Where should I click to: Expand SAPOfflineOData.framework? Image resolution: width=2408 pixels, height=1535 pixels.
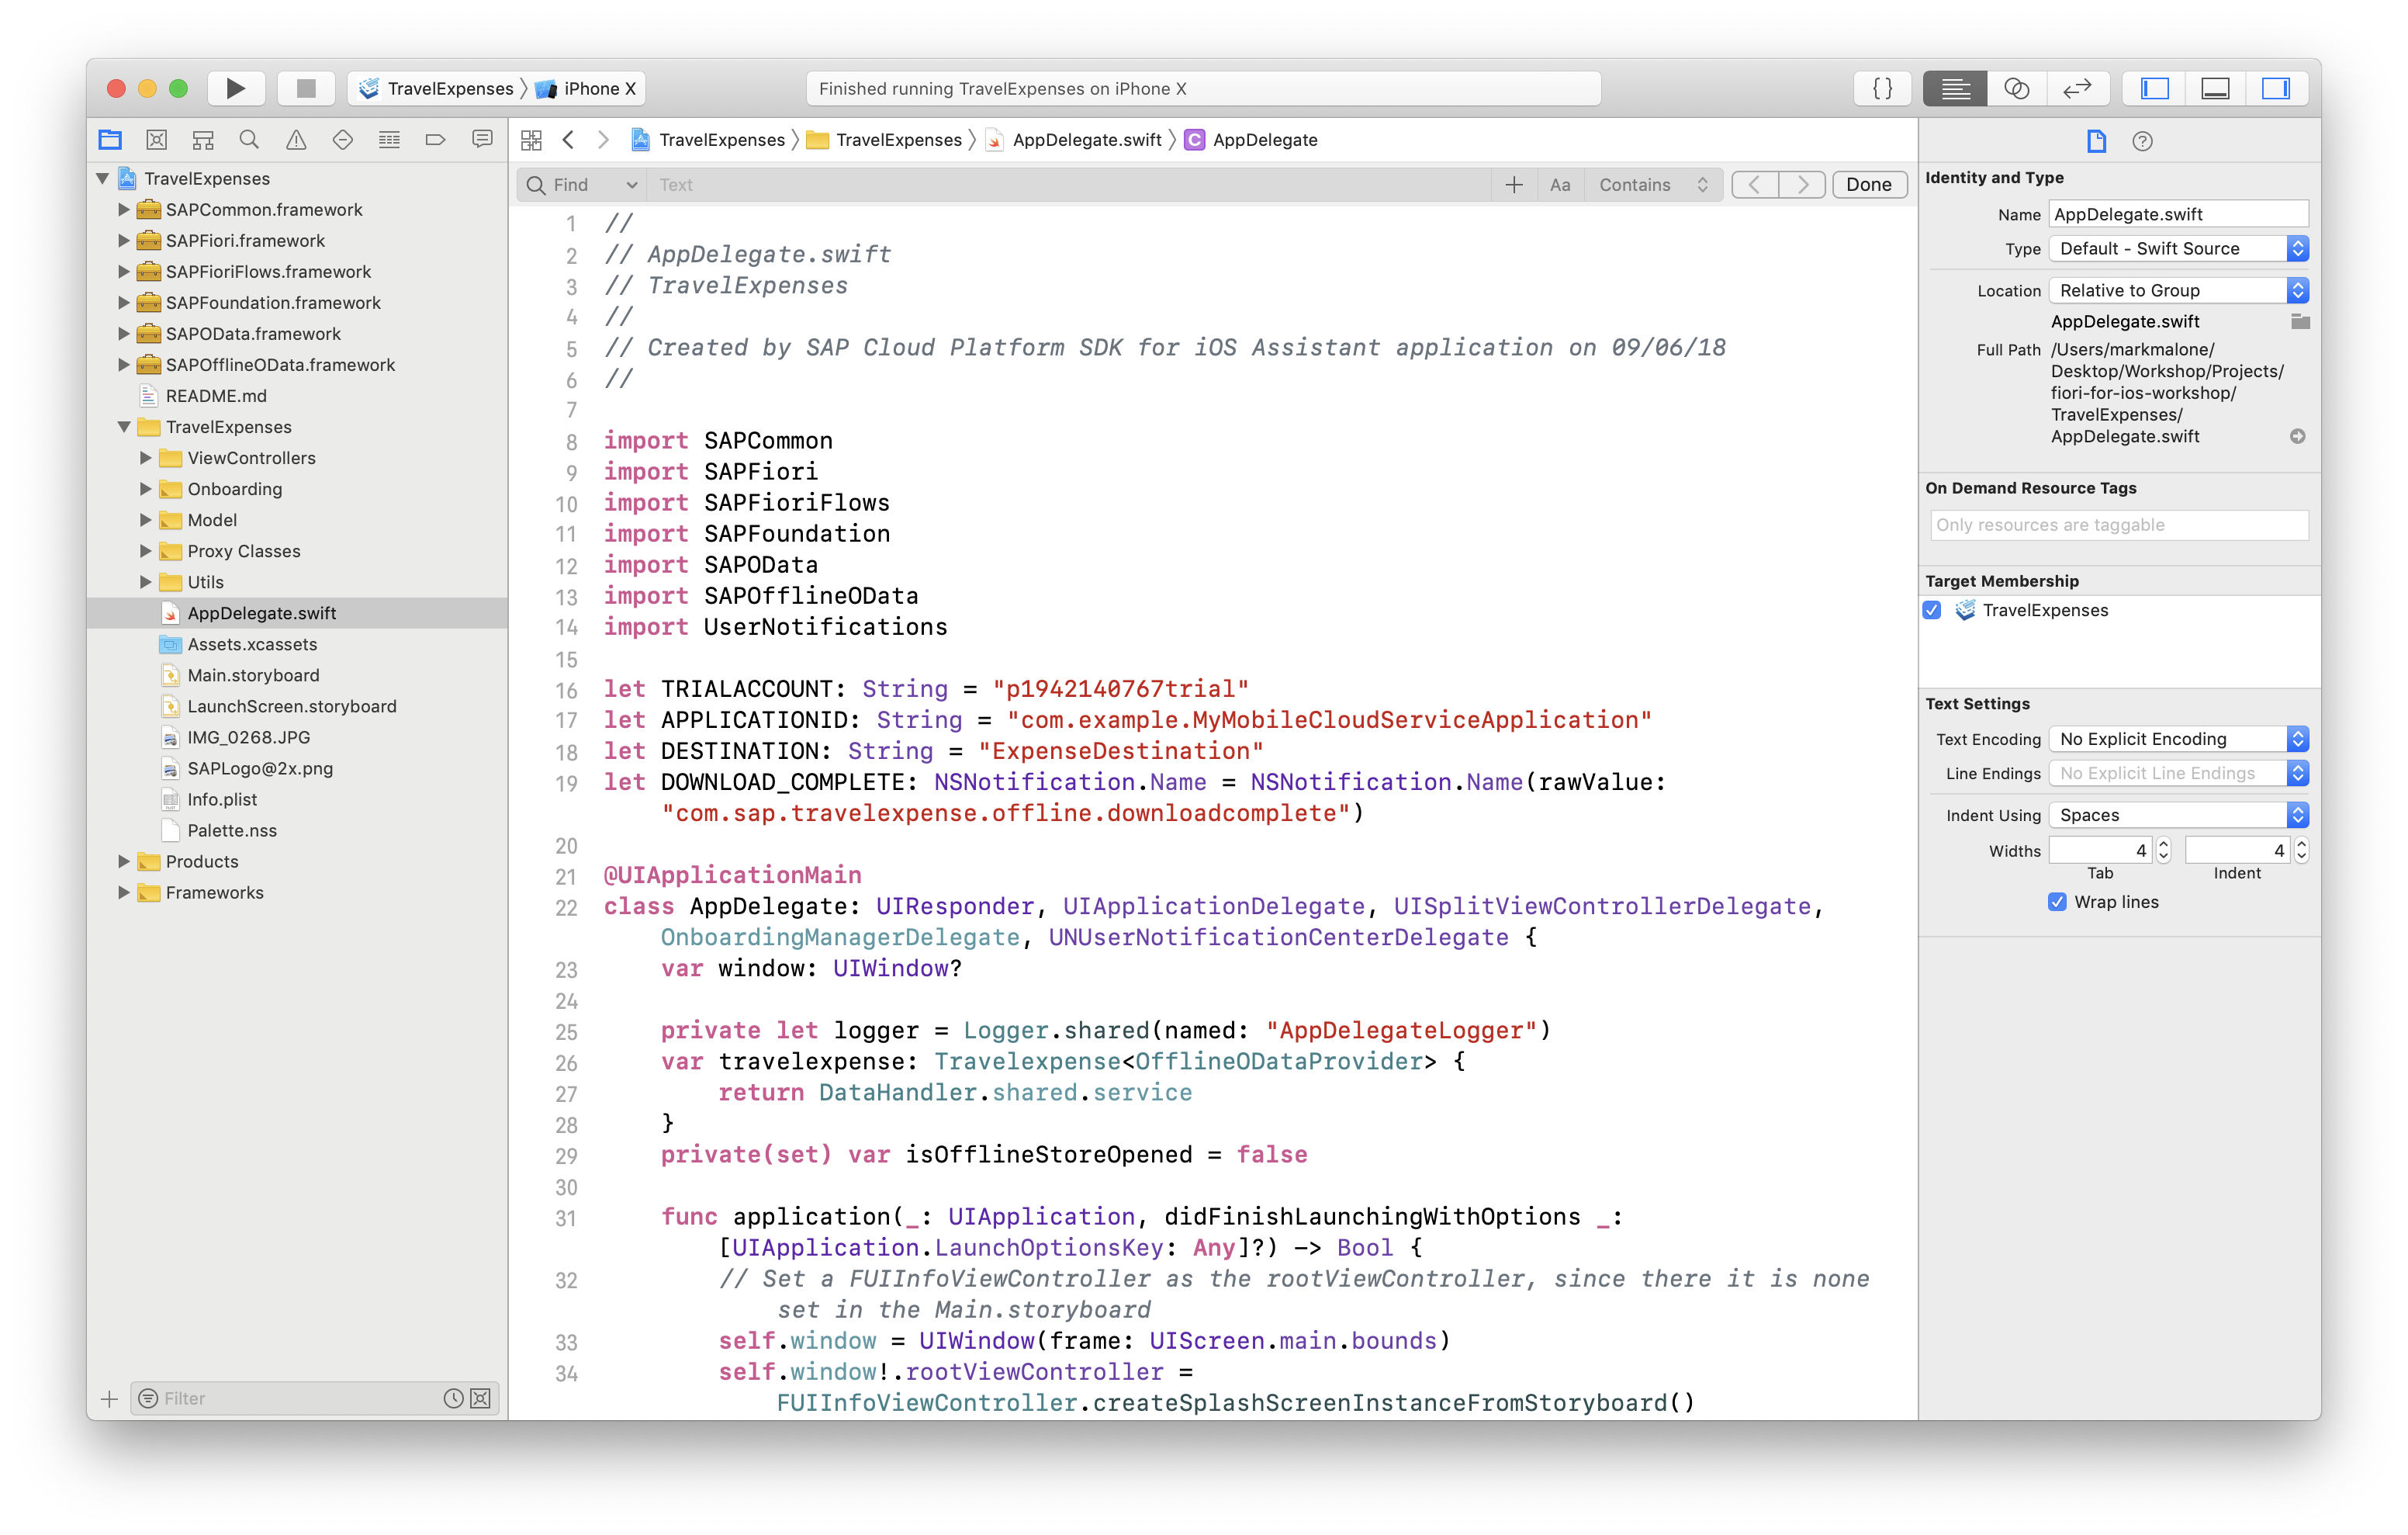[124, 364]
